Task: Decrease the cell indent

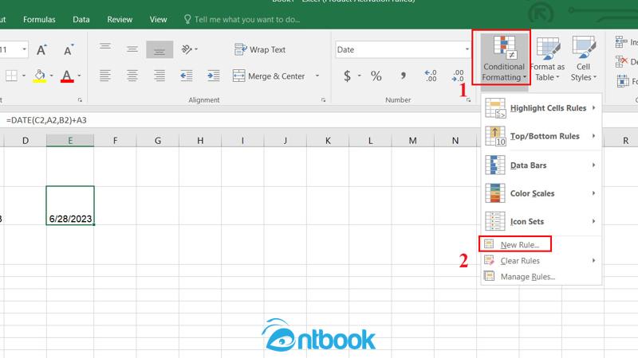Action: (x=187, y=76)
